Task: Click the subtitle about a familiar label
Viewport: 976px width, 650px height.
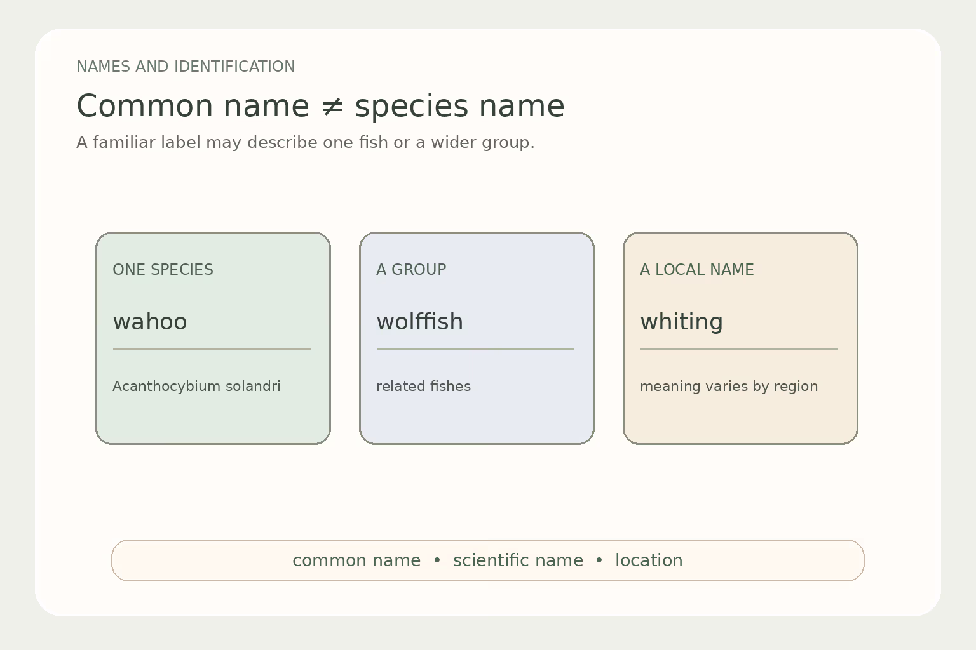Action: point(305,142)
